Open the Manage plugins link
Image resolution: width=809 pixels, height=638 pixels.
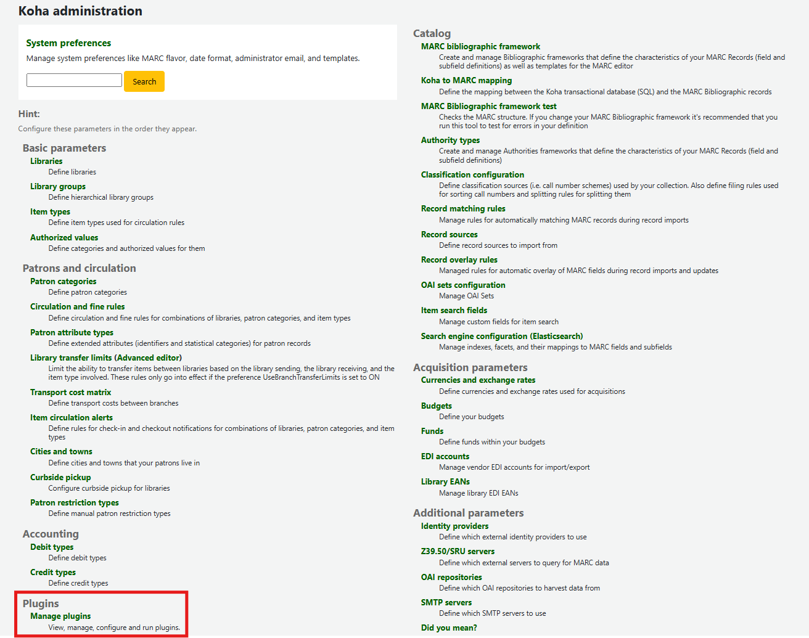pyautogui.click(x=60, y=616)
